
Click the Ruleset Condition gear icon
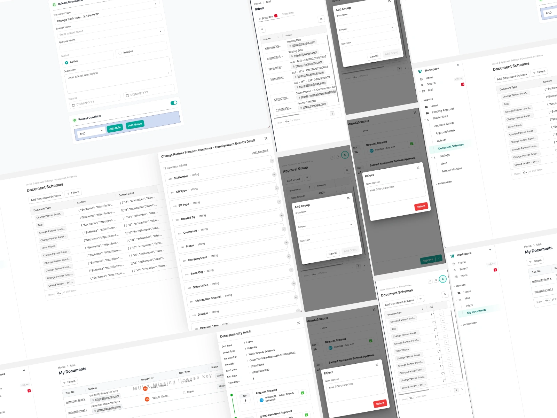click(x=74, y=120)
